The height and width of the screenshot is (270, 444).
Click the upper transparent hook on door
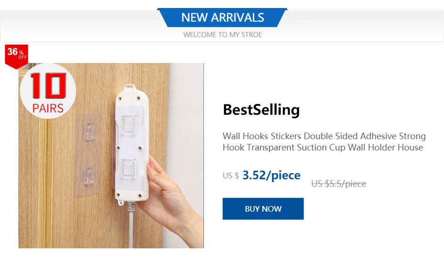tap(89, 131)
